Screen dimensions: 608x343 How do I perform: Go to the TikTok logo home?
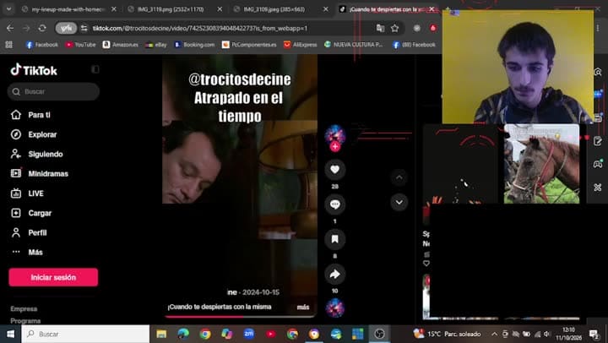34,70
